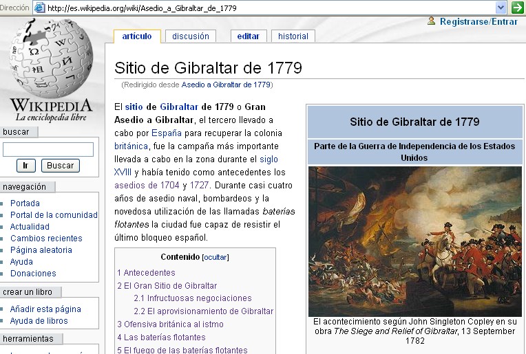Click the user icon beside Registrarse/Entrar

(432, 21)
